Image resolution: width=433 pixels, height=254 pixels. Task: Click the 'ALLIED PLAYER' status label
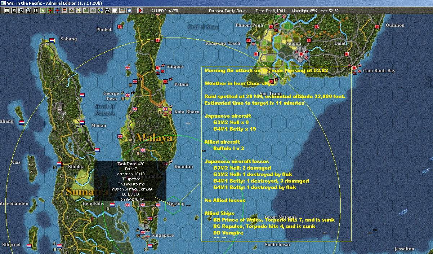click(x=164, y=11)
